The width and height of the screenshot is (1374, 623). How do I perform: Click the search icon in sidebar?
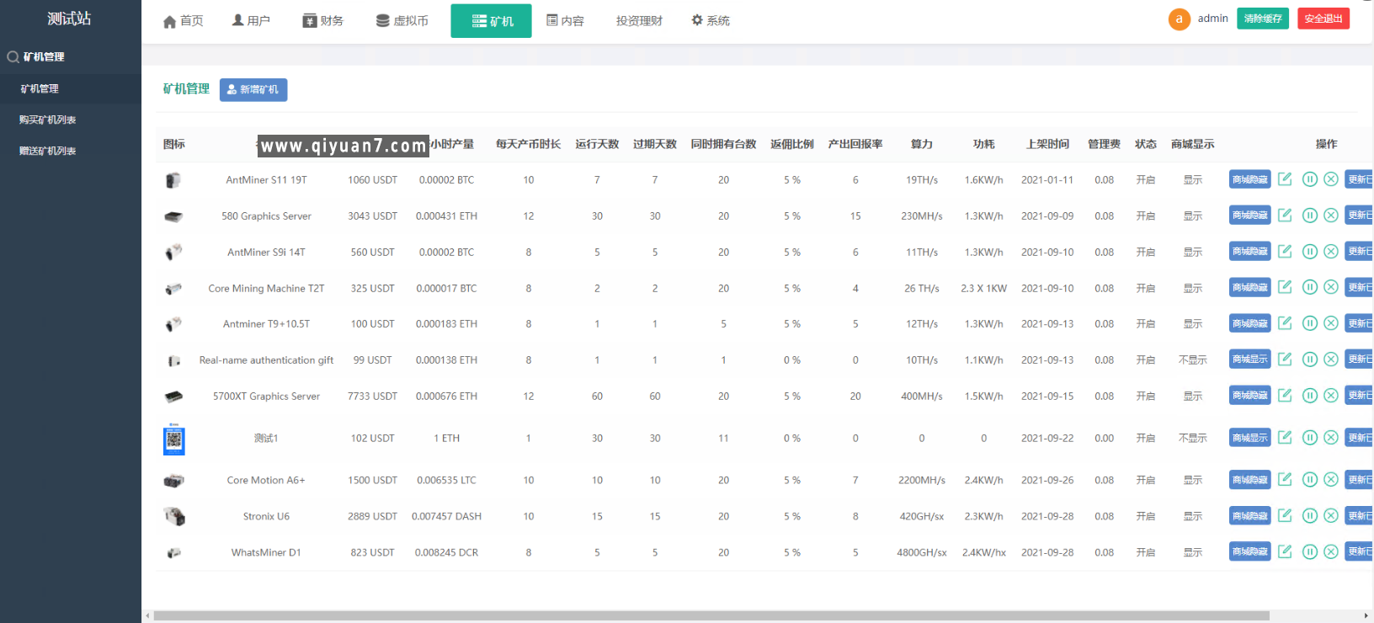(13, 57)
